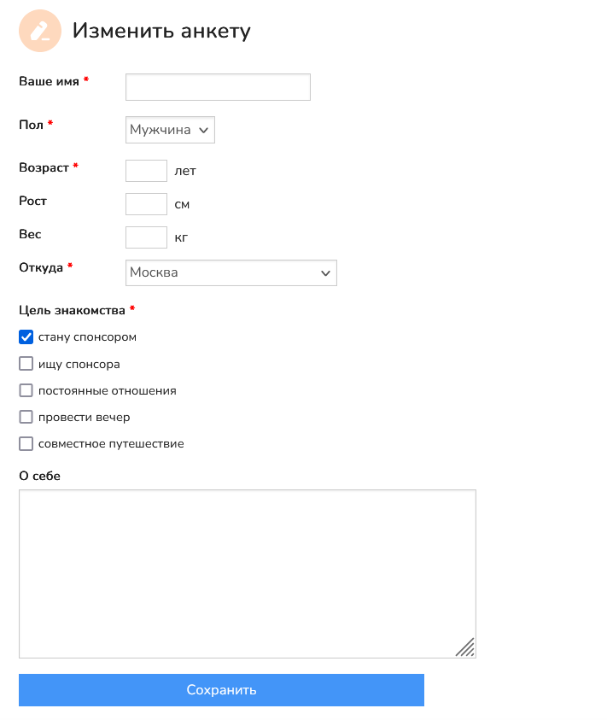Click the совместное путешествие label text
Screen dimensions: 607x720
[x=111, y=444]
